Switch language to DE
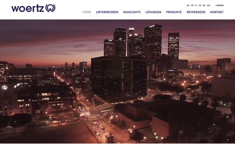235x146 pixels. (188, 5)
